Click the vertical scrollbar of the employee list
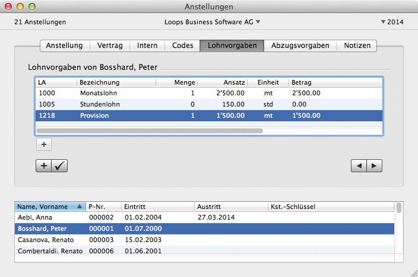The image size is (418, 277). pyautogui.click(x=399, y=208)
